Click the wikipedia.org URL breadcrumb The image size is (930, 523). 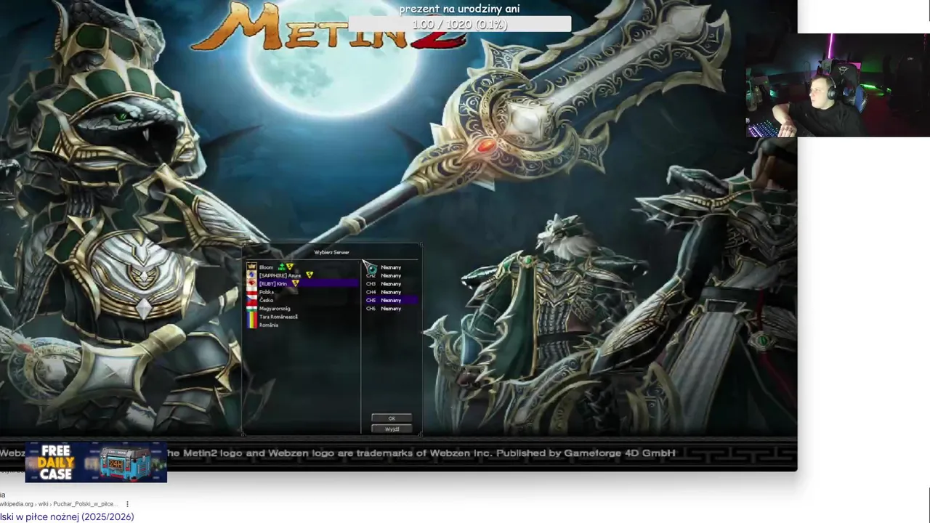click(x=57, y=504)
